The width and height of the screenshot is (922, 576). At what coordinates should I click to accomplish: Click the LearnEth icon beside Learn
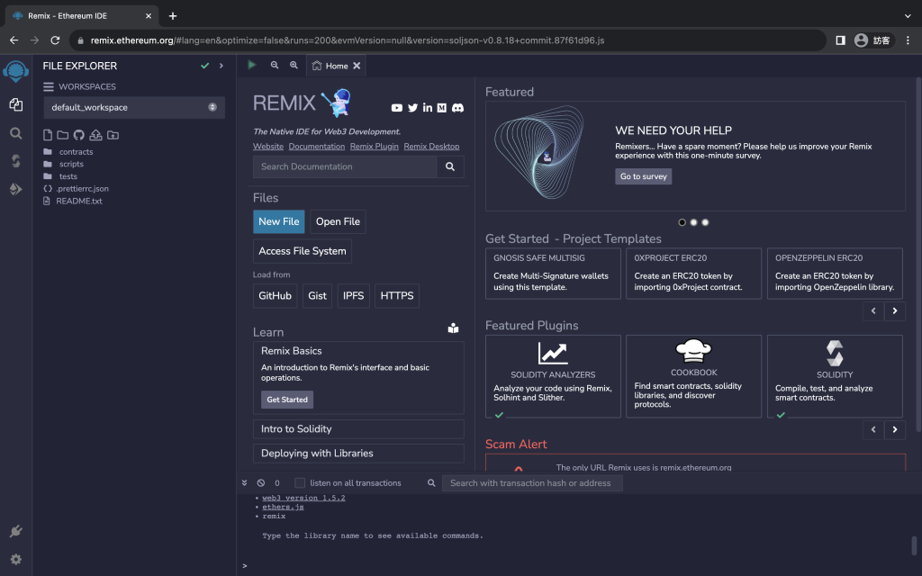click(454, 328)
